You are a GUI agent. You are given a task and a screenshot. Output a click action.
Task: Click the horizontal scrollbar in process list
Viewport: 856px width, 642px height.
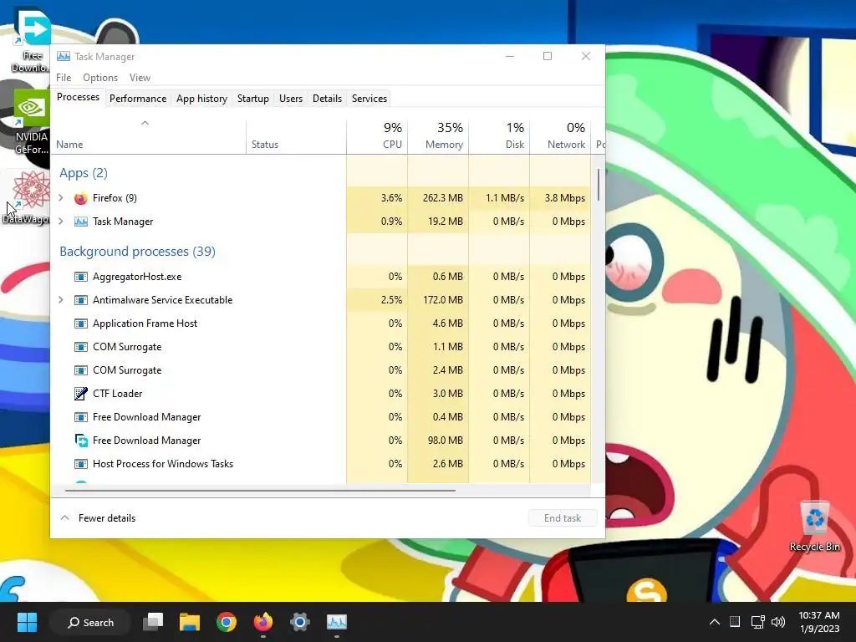[x=260, y=490]
